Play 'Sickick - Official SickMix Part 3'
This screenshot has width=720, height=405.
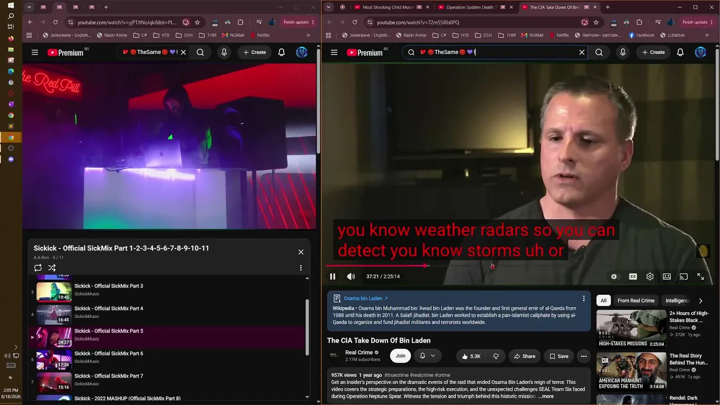109,286
